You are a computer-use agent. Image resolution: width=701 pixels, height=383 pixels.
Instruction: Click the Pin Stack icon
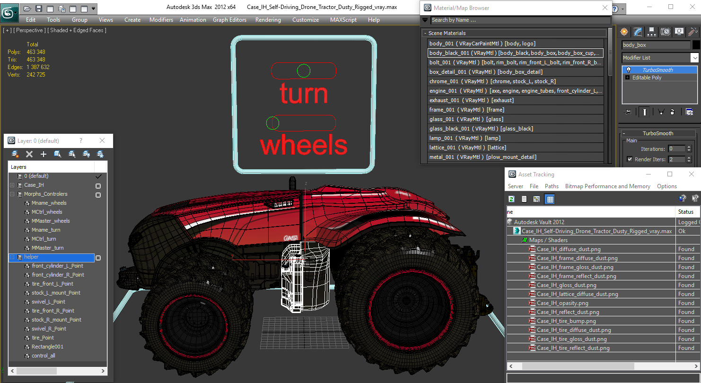click(x=628, y=112)
